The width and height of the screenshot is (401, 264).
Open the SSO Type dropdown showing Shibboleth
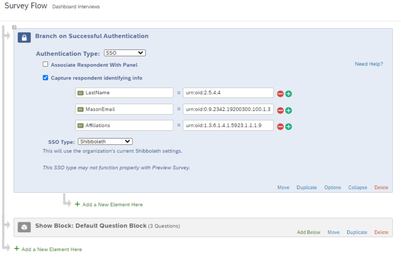(105, 141)
